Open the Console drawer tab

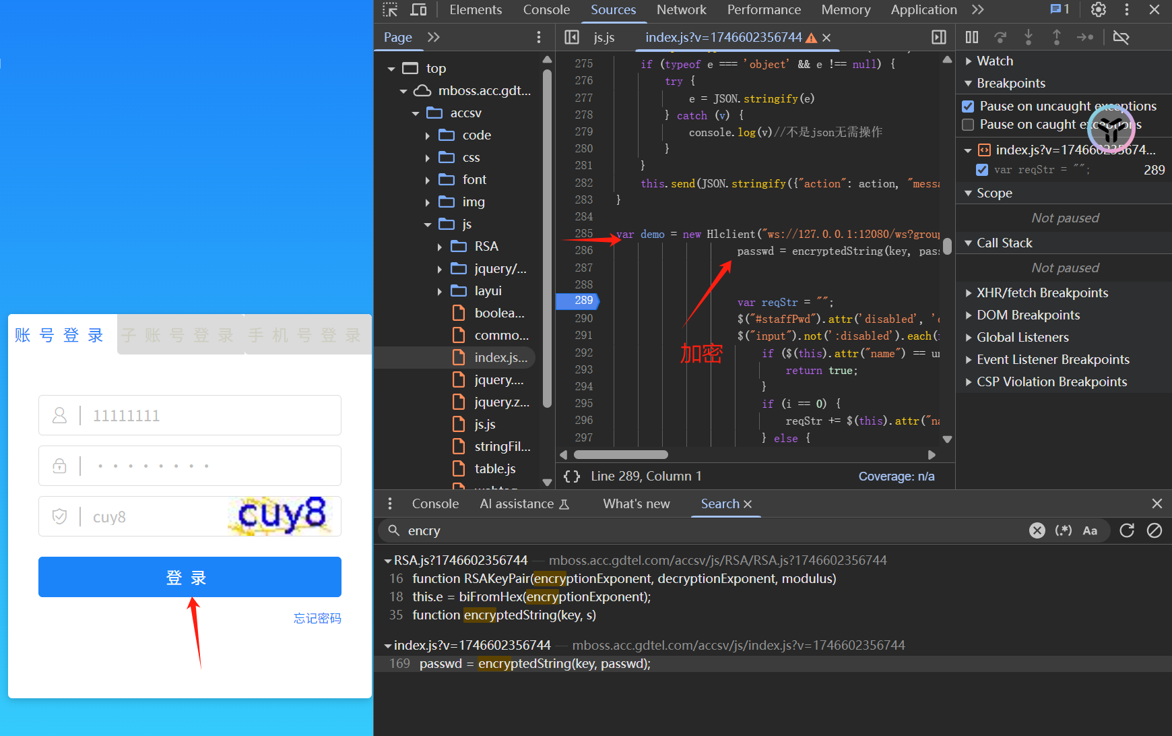[435, 503]
